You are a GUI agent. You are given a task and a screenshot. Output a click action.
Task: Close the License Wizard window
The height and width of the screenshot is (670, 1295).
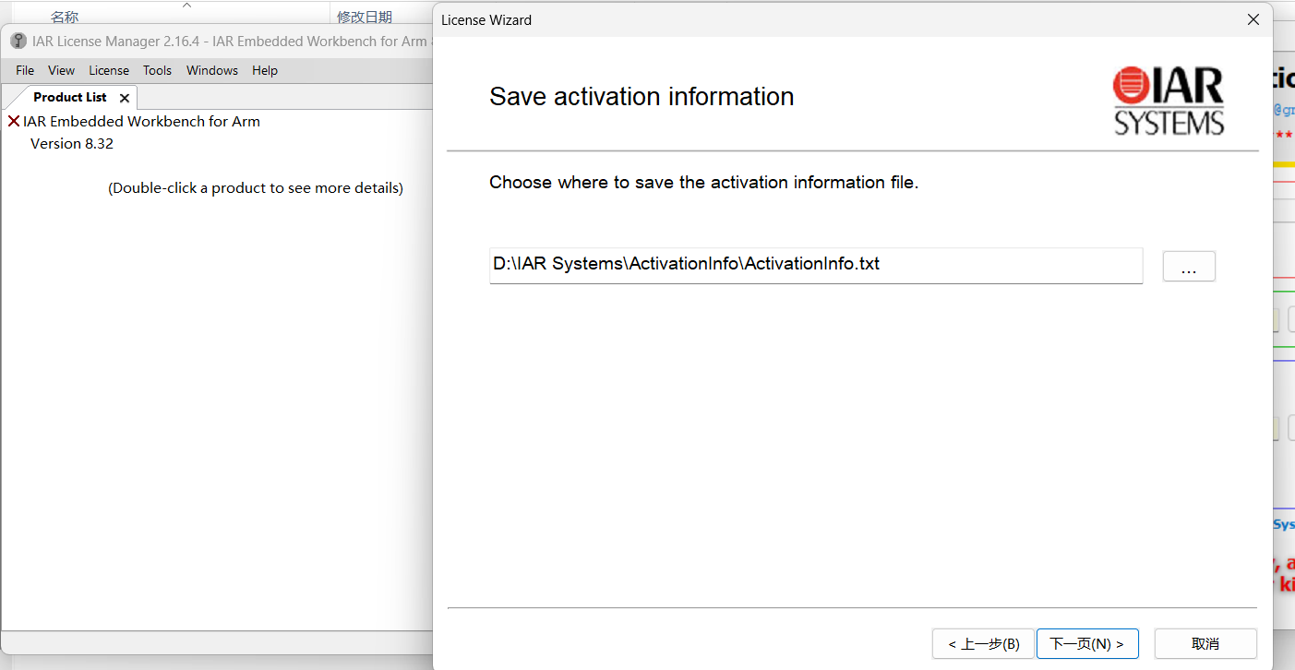coord(1253,19)
